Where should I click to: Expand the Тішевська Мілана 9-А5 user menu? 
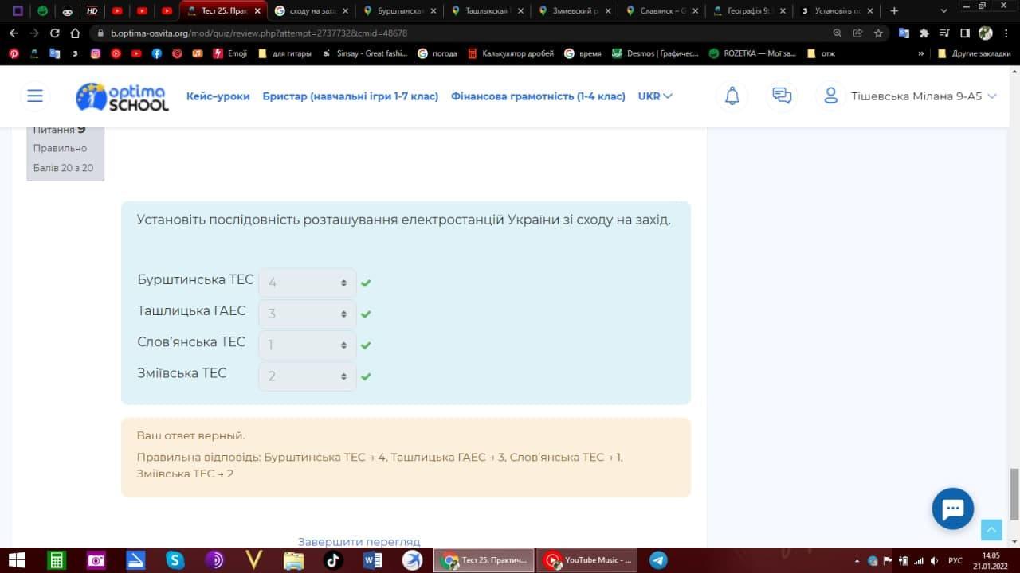[924, 96]
